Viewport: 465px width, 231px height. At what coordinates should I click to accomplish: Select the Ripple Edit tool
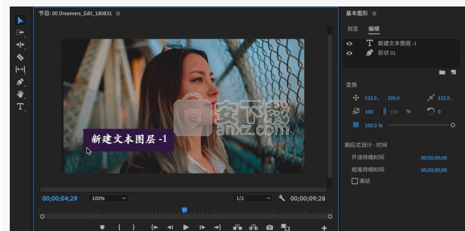[20, 44]
